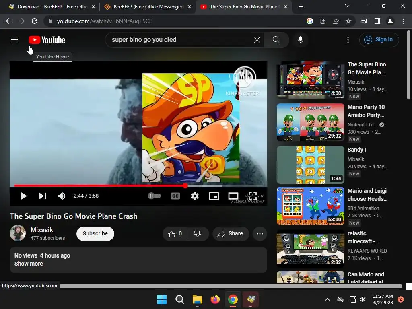Launch Firefox from taskbar
The height and width of the screenshot is (309, 412).
pos(215,299)
